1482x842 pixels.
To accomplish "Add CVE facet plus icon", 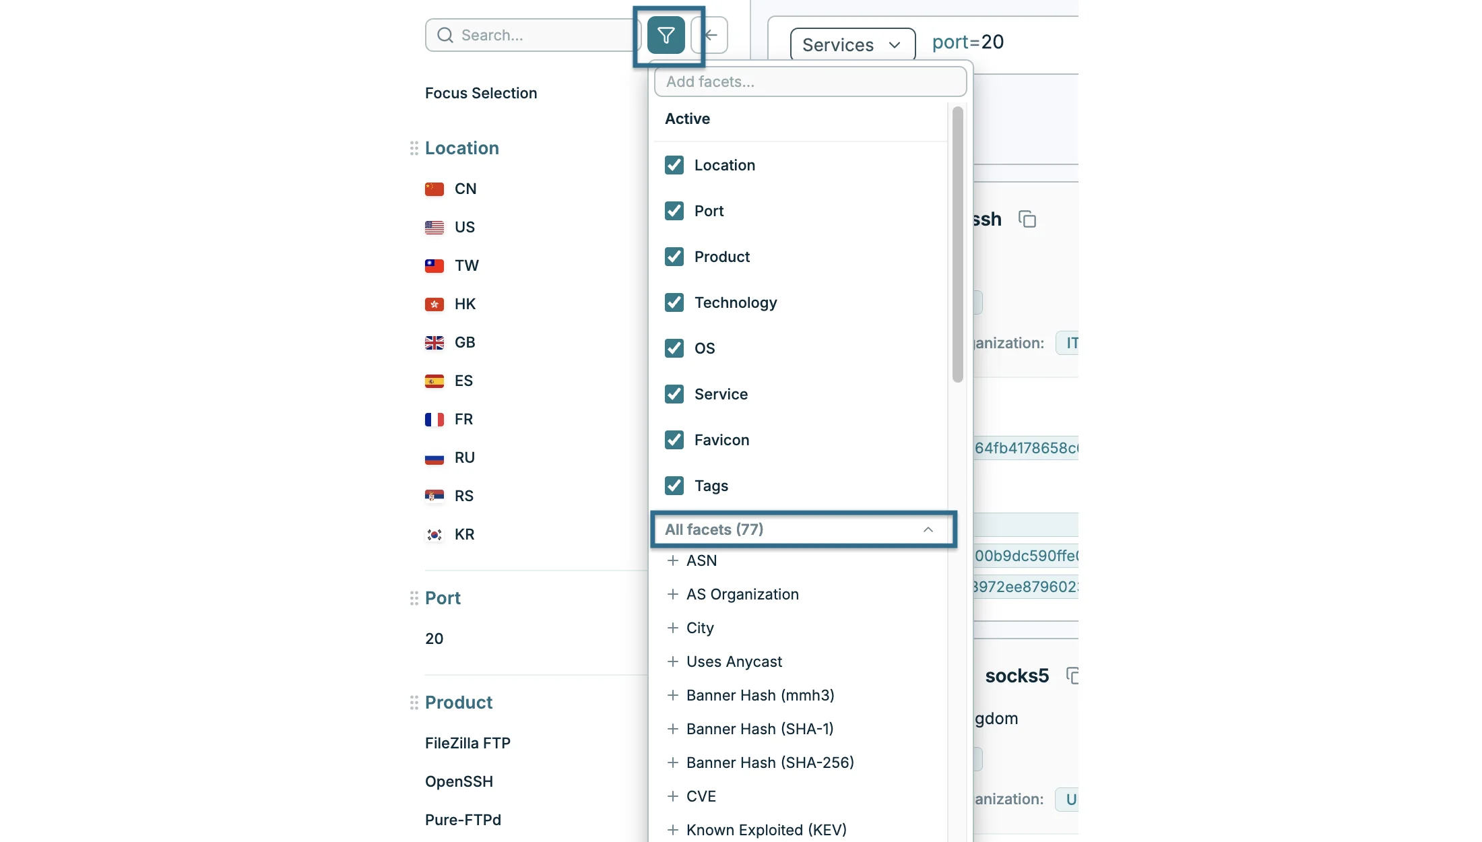I will click(x=672, y=796).
